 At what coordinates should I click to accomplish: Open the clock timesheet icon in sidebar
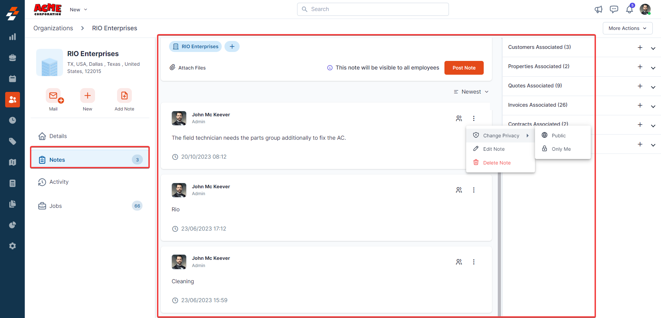coord(12,120)
